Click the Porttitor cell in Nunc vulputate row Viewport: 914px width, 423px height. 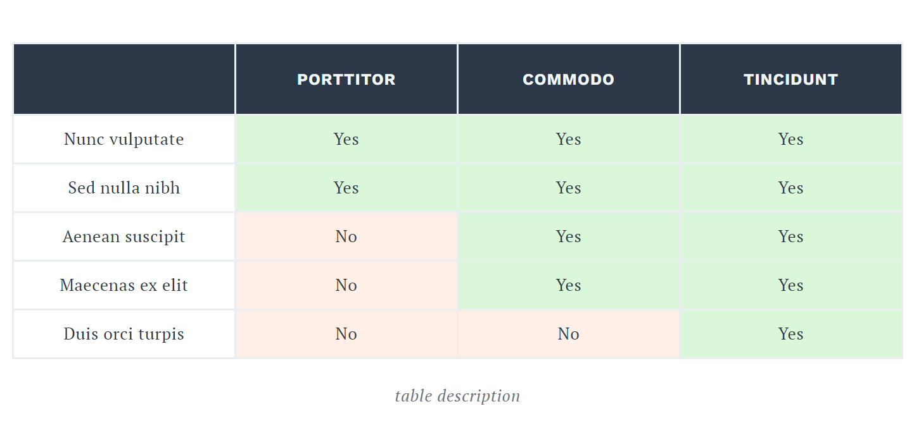pyautogui.click(x=346, y=139)
